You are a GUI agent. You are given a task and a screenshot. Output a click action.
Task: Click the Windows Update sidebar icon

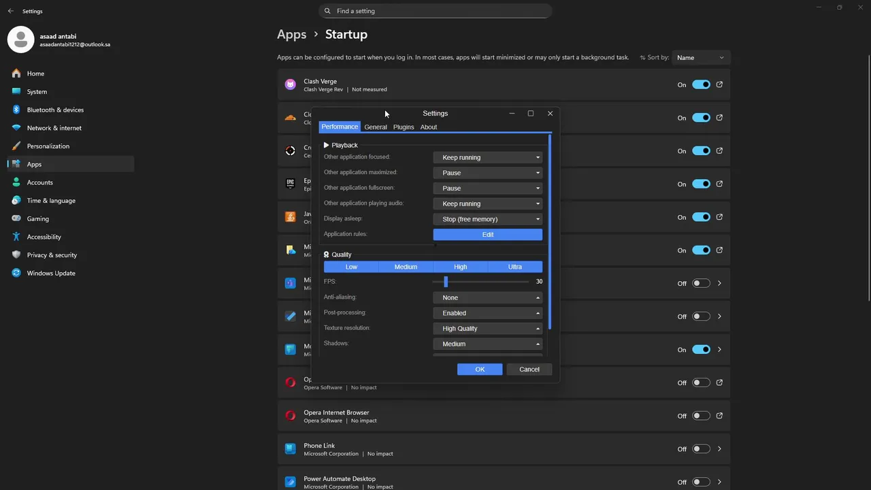tap(16, 273)
